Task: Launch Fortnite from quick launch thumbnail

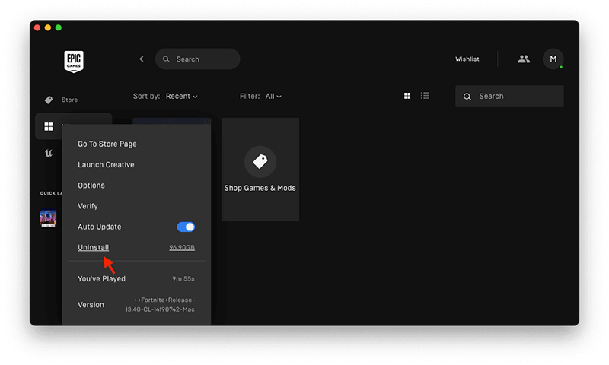Action: pos(48,218)
